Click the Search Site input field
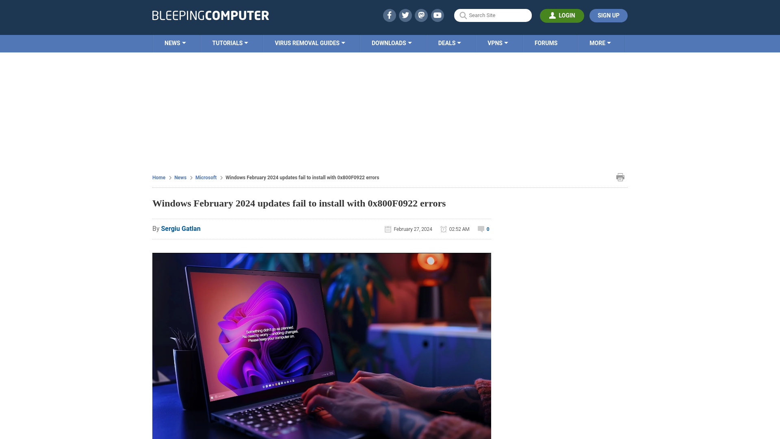This screenshot has height=439, width=780. click(x=493, y=15)
